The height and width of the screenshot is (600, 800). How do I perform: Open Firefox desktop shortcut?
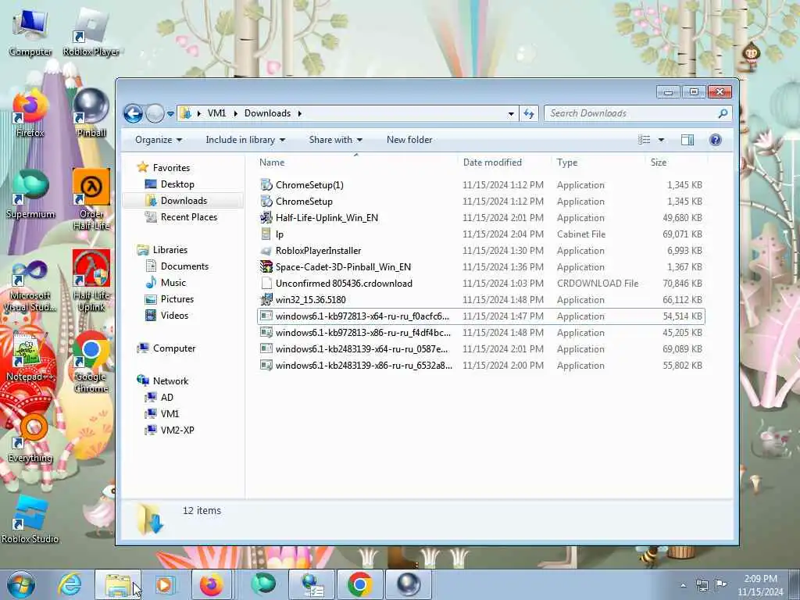point(30,113)
